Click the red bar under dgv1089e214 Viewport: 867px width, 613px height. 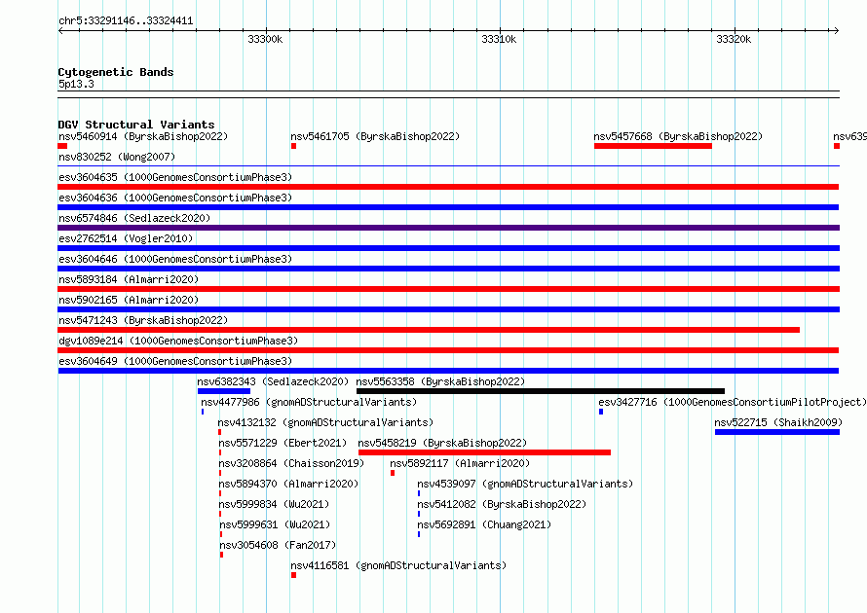[x=448, y=350]
